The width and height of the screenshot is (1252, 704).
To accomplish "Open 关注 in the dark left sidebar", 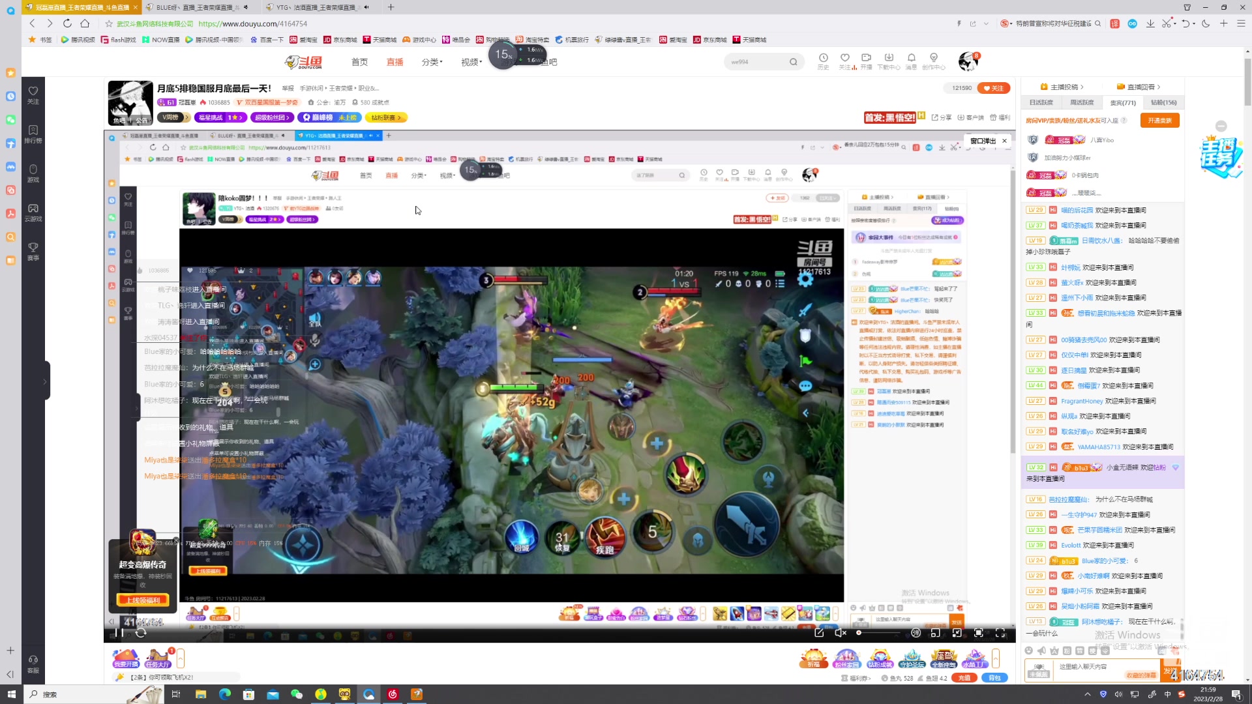I will pos(33,95).
